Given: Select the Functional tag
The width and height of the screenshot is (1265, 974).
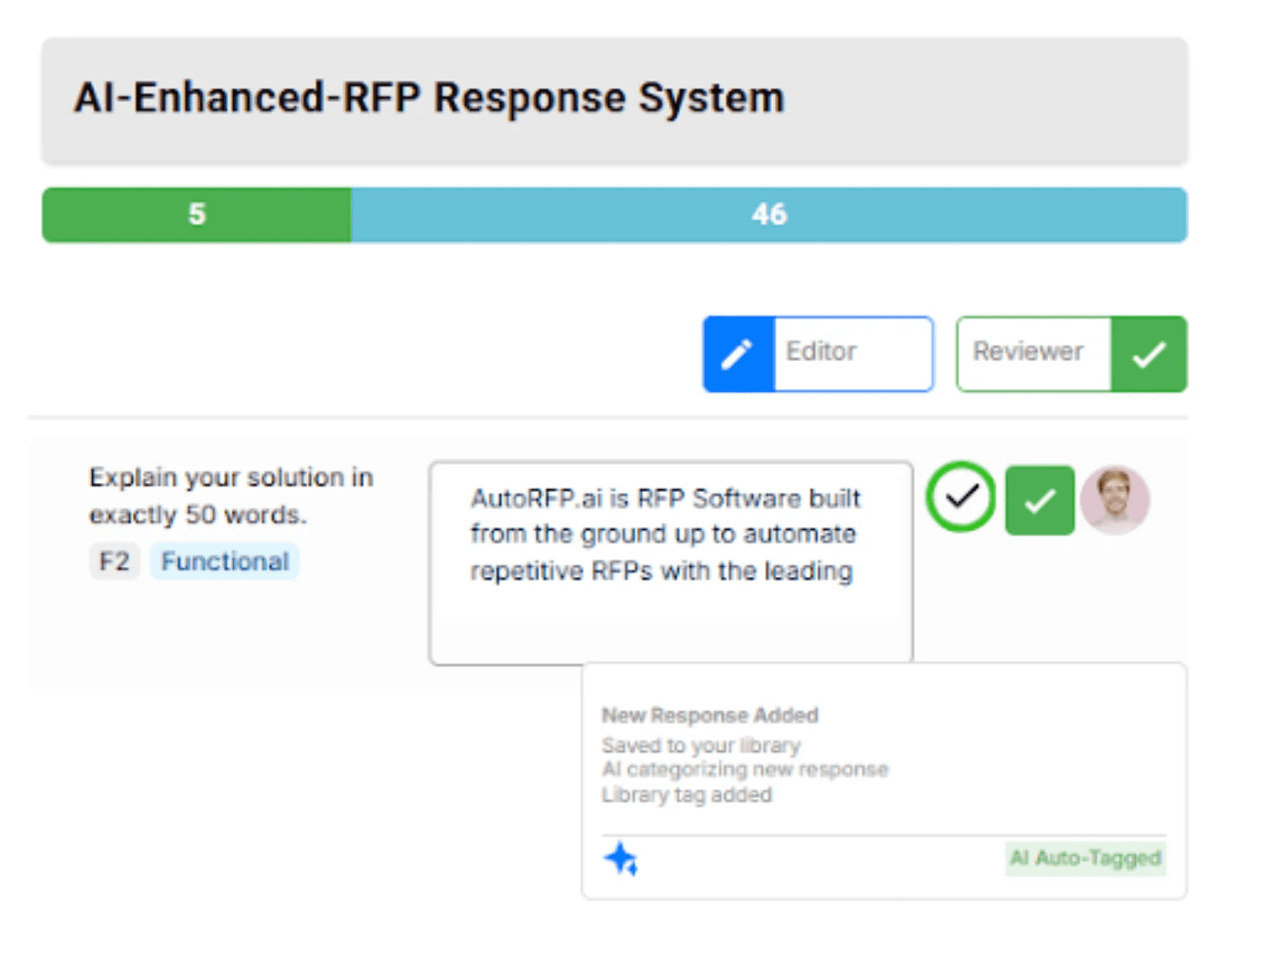Looking at the screenshot, I should pyautogui.click(x=225, y=561).
